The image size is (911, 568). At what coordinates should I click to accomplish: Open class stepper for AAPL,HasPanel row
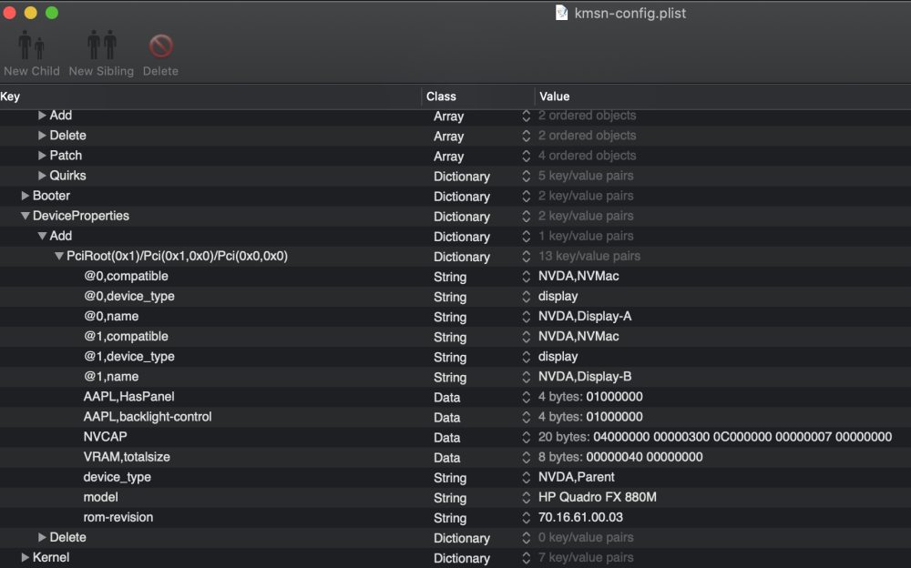[x=526, y=397]
